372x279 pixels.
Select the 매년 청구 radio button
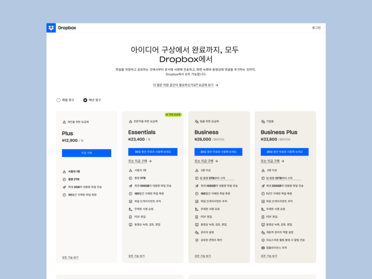click(85, 100)
